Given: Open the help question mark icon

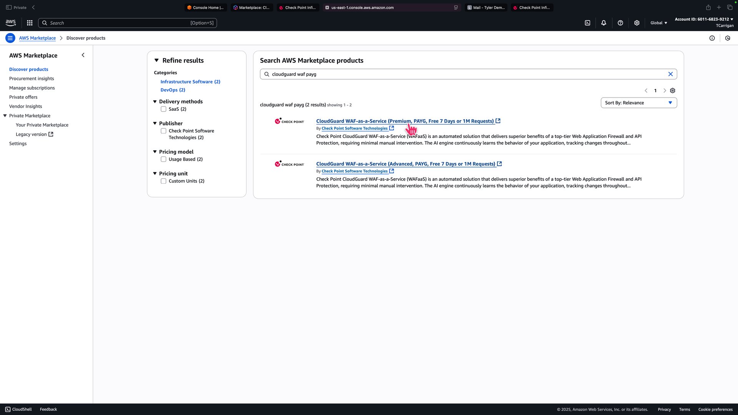Looking at the screenshot, I should tap(620, 23).
